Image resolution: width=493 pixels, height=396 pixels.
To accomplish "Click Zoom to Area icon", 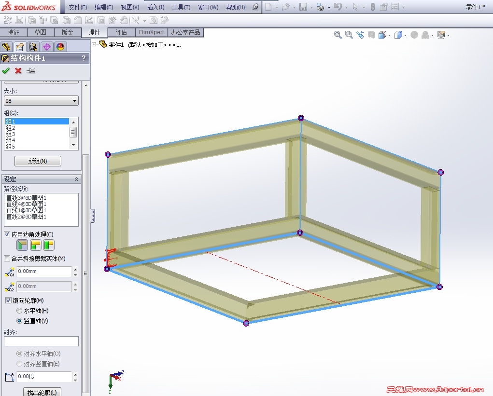I will point(349,35).
